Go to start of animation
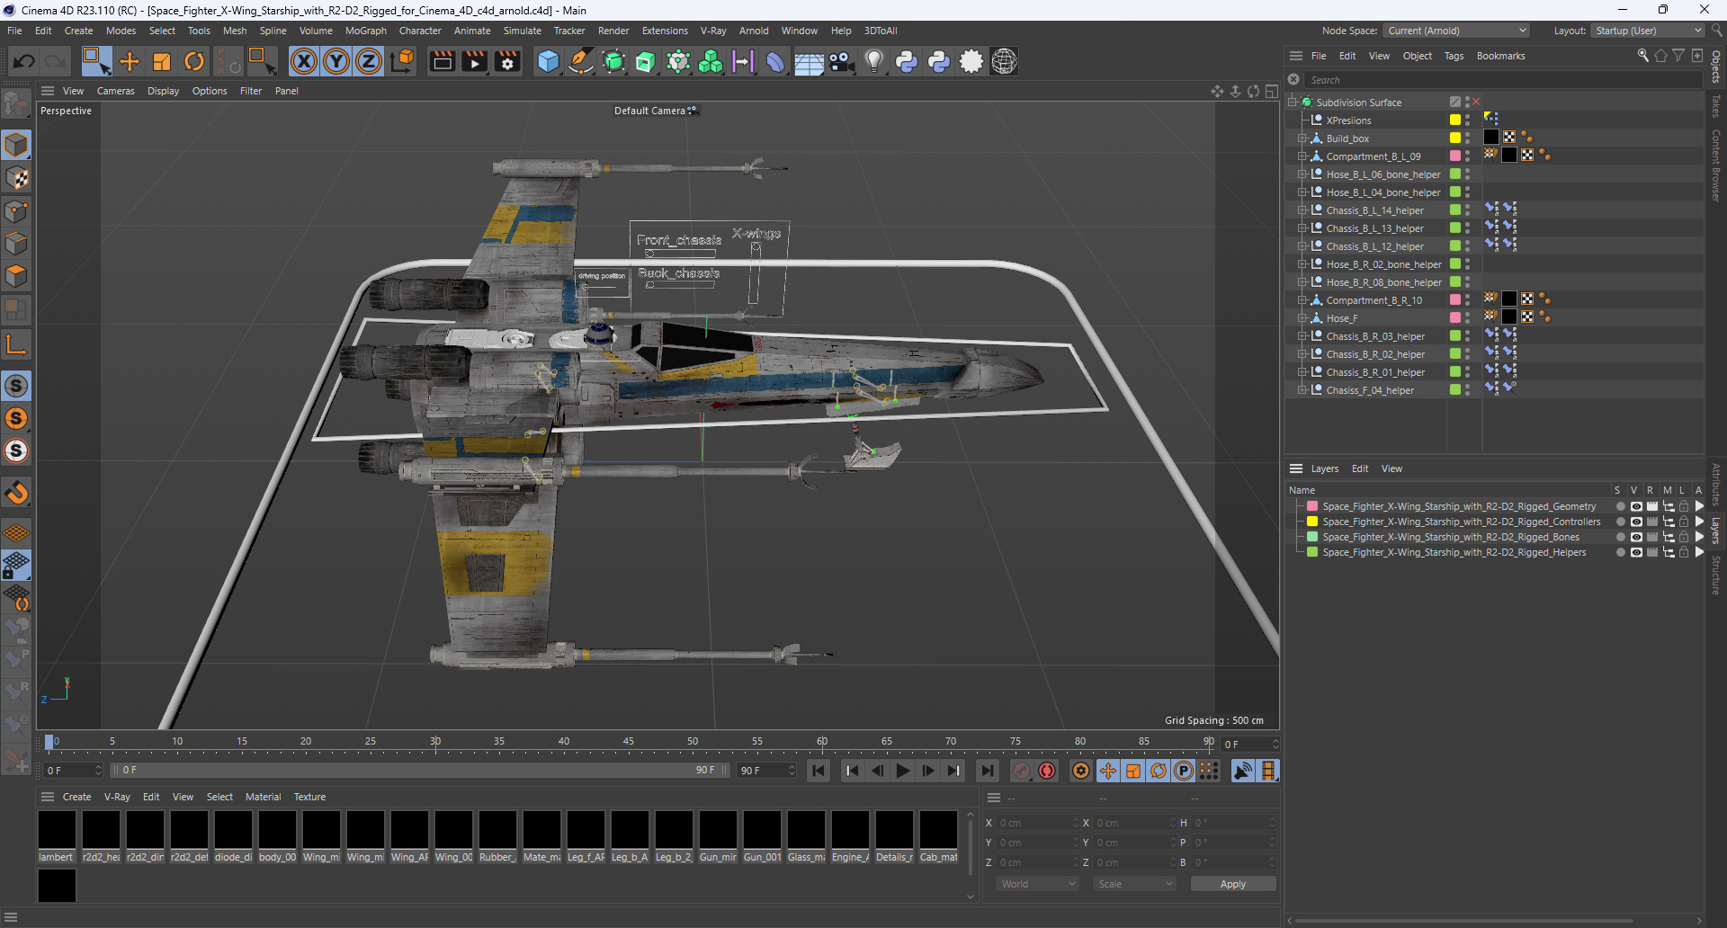Viewport: 1727px width, 928px height. click(819, 771)
